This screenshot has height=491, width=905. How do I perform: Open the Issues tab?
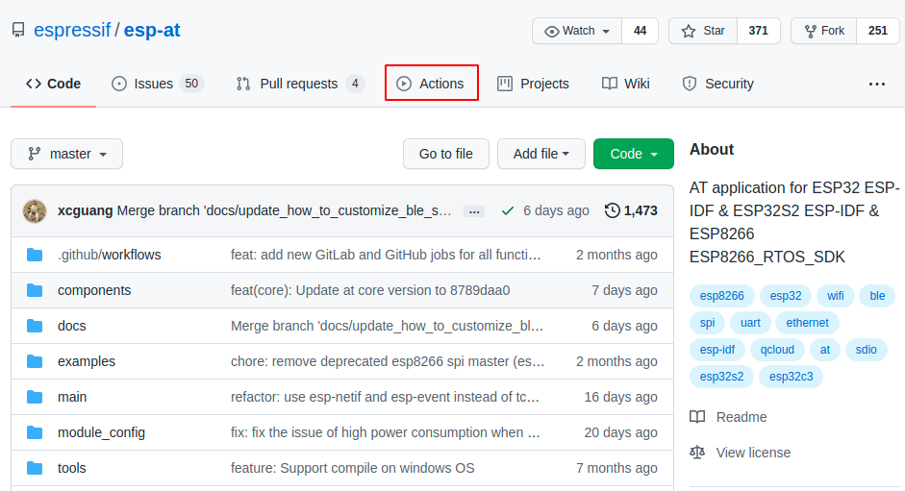pos(153,84)
